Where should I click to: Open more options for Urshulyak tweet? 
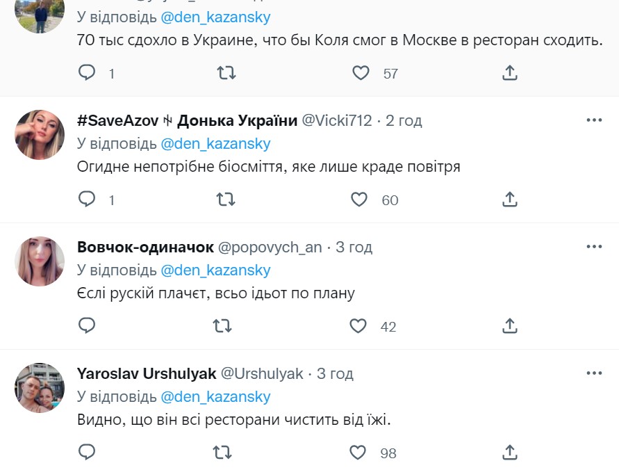pos(594,373)
